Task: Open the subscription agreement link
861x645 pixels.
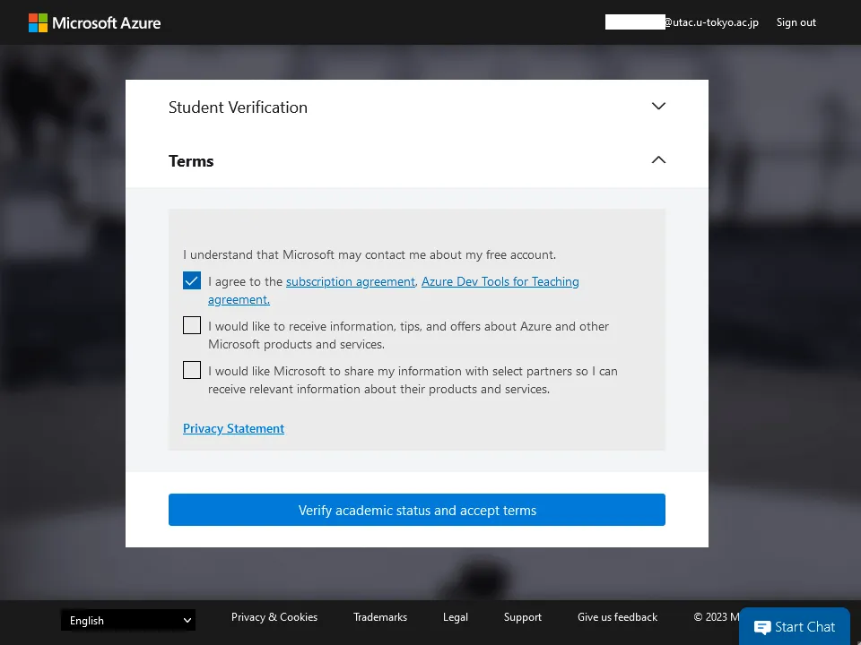Action: (x=351, y=281)
